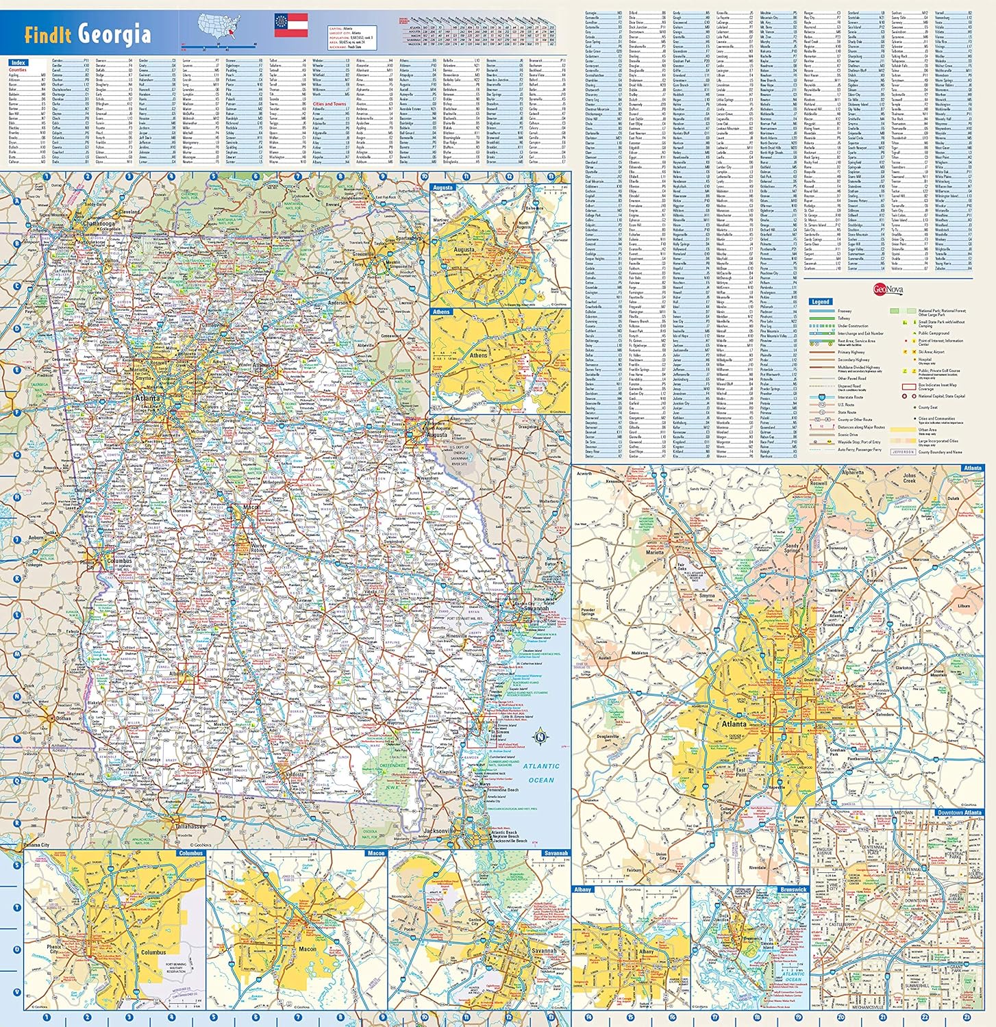The width and height of the screenshot is (996, 1027).
Task: Click the US locator map in header
Action: click(x=219, y=25)
